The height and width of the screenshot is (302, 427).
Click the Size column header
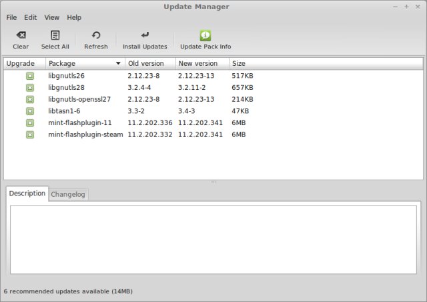point(326,64)
